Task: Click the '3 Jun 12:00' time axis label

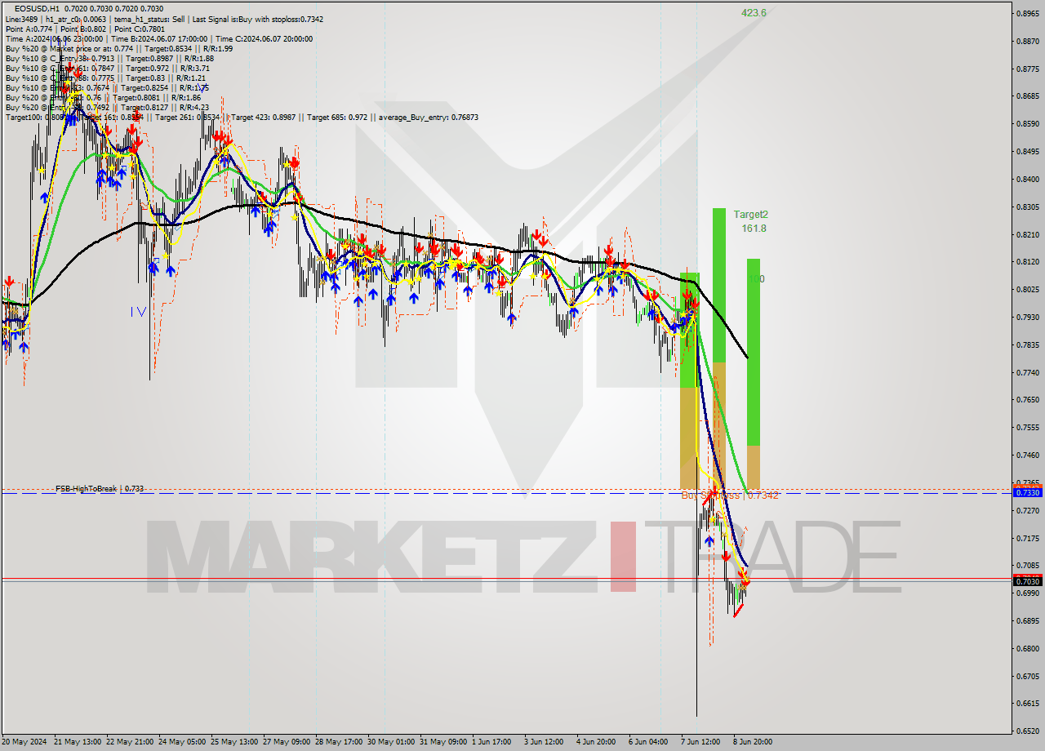Action: [544, 742]
